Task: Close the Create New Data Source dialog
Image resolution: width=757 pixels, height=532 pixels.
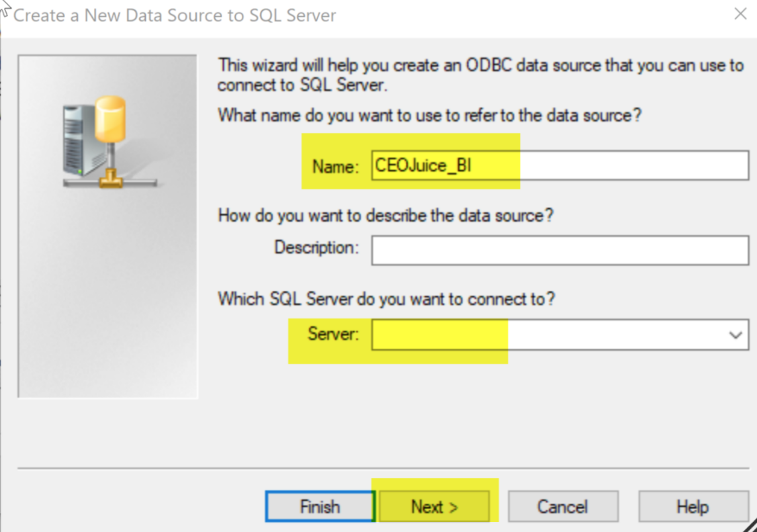Action: [x=740, y=14]
